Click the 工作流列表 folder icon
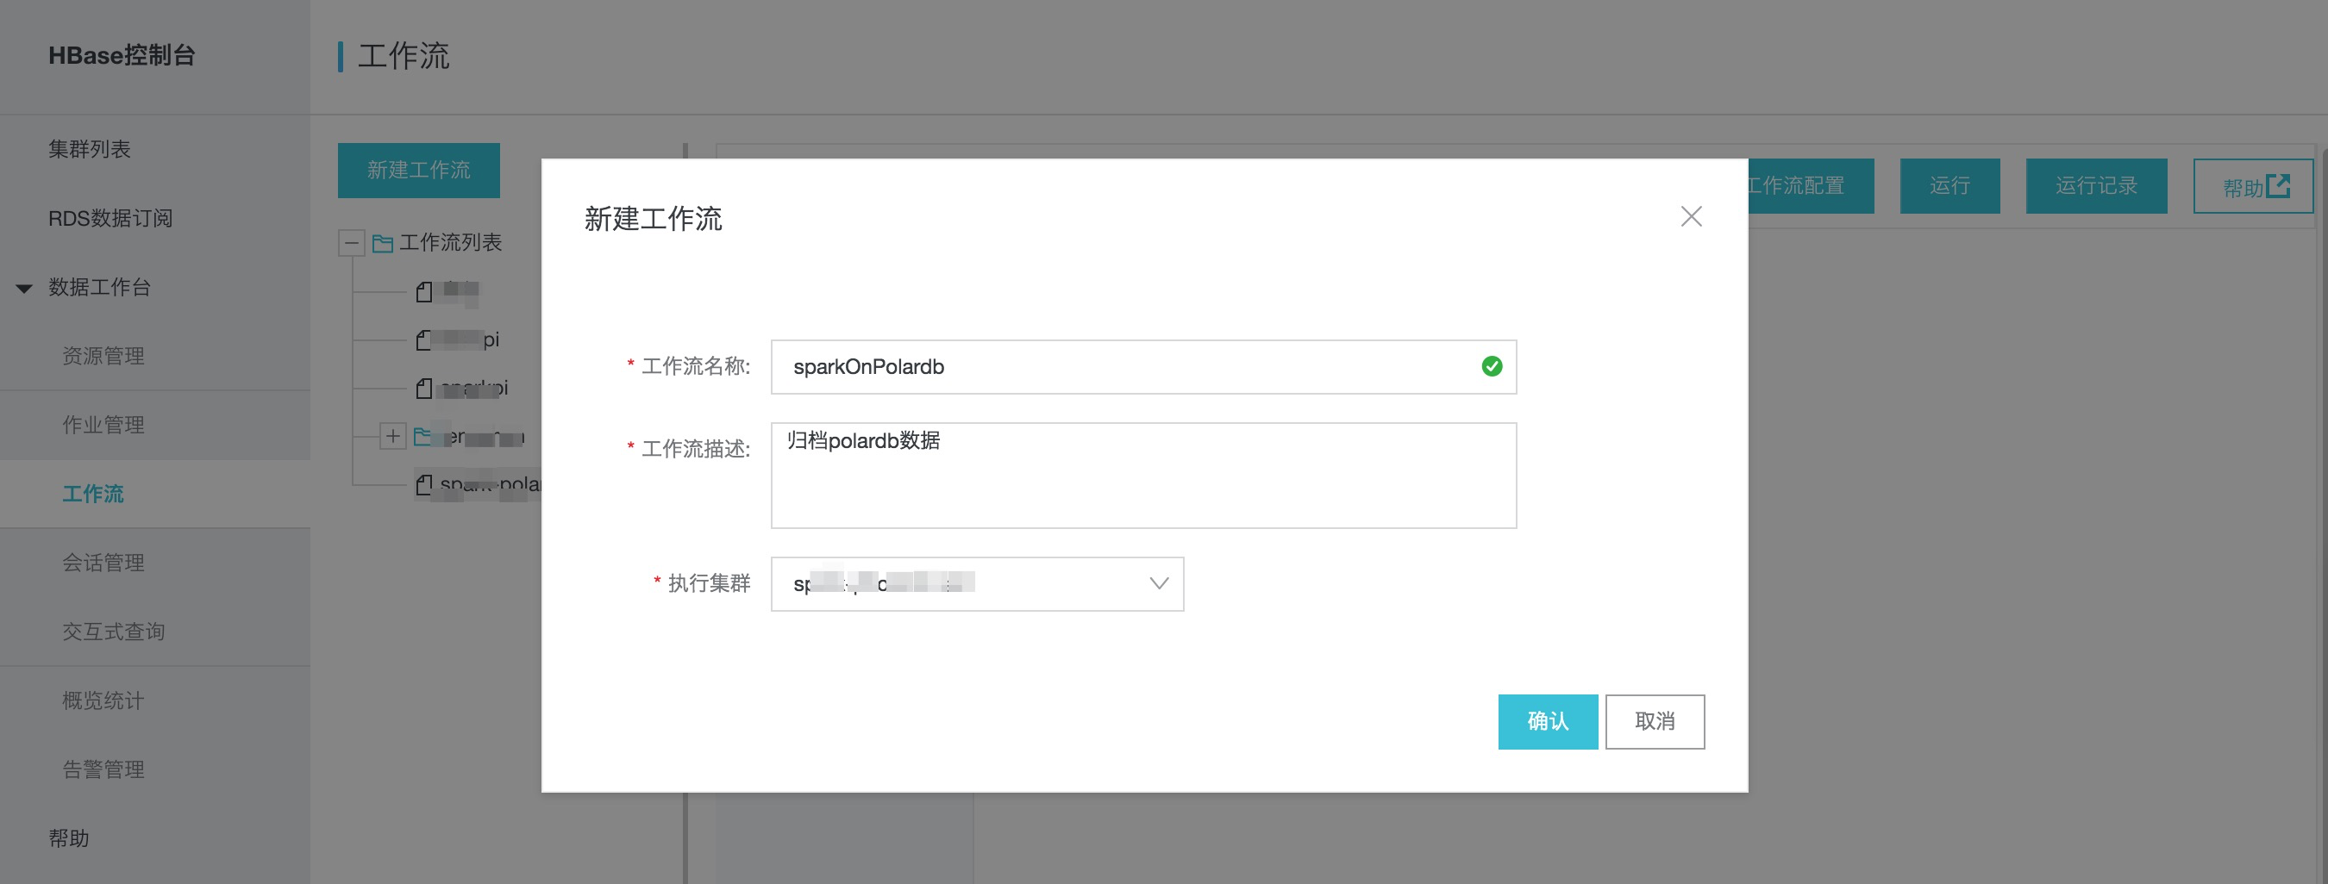The image size is (2328, 884). click(383, 243)
